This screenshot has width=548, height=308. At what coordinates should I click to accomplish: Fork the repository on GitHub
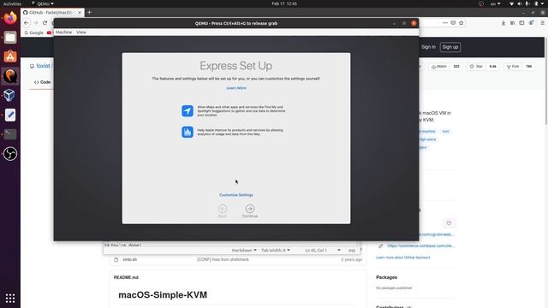pyautogui.click(x=513, y=67)
